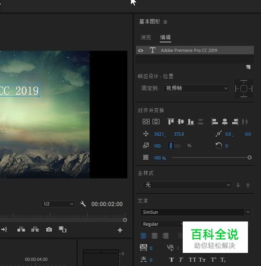Click the Lift icon

point(21,229)
